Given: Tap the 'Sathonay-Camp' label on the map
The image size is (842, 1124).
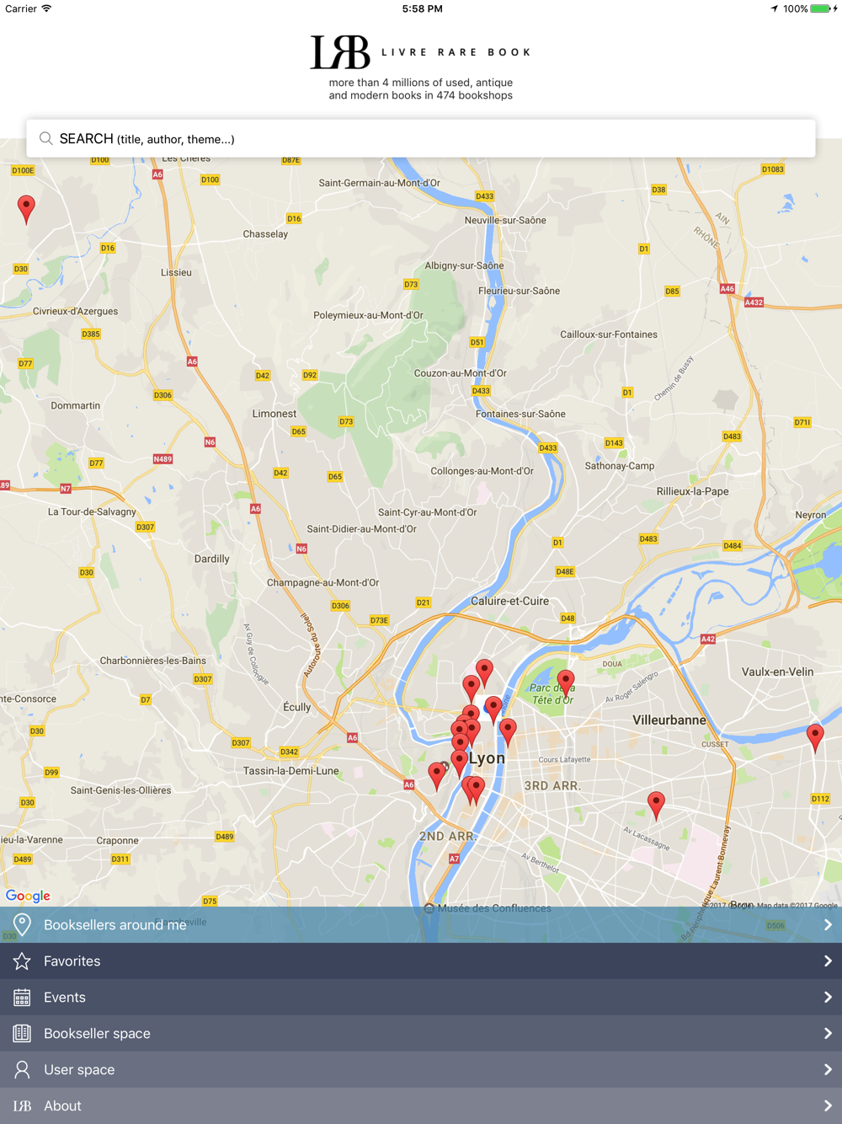Looking at the screenshot, I should (x=620, y=466).
